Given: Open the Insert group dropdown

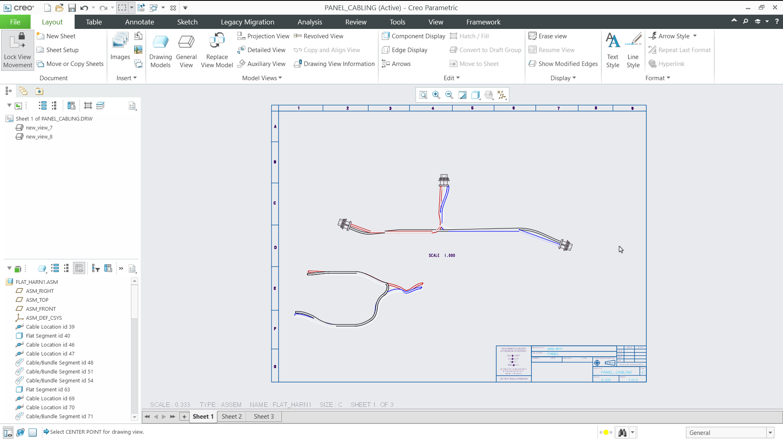Looking at the screenshot, I should coord(126,78).
